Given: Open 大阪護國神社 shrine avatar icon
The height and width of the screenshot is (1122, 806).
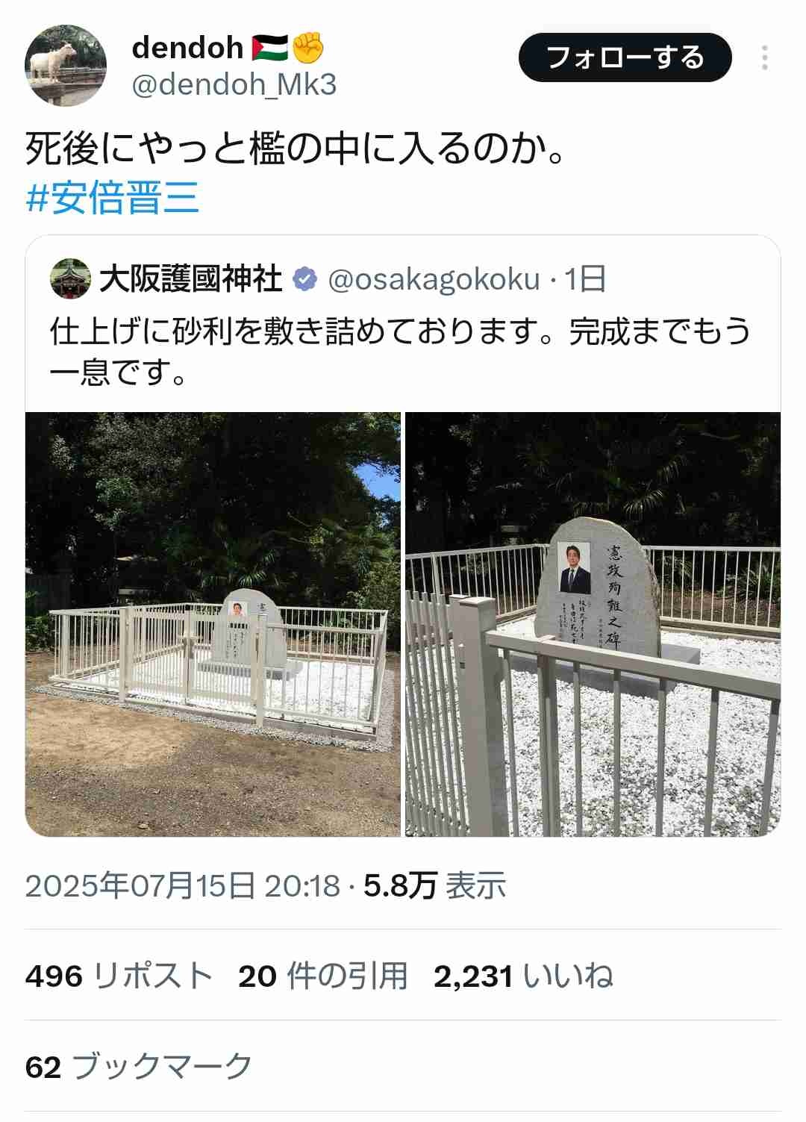Looking at the screenshot, I should point(70,278).
